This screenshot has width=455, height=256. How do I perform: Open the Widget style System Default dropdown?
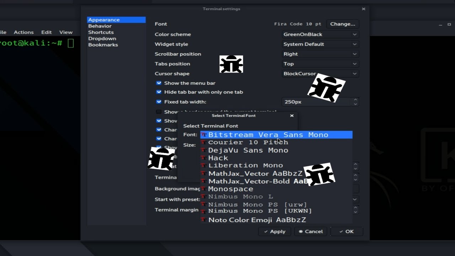coord(320,44)
